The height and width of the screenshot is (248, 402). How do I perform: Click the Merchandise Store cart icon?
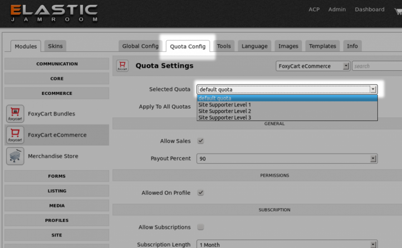click(x=15, y=156)
